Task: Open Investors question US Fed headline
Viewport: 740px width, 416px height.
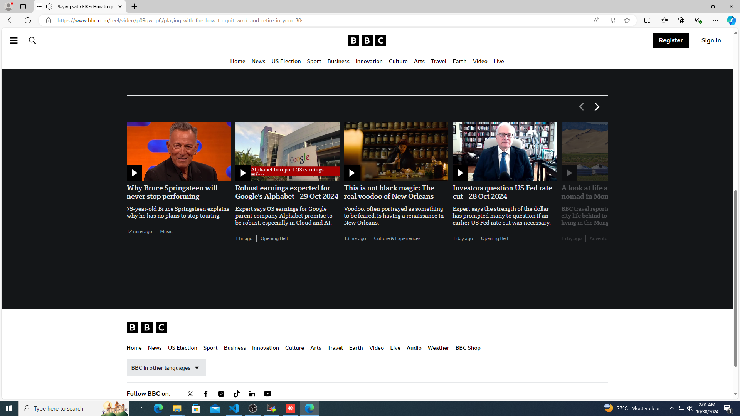Action: pos(502,192)
